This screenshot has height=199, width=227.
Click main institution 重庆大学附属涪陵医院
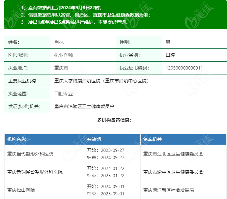click(101, 81)
